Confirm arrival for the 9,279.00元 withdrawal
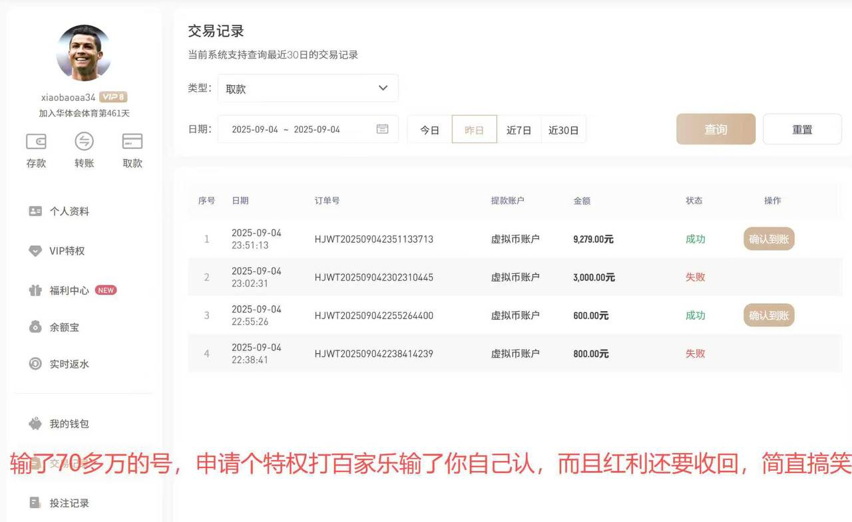The image size is (852, 522). [768, 239]
